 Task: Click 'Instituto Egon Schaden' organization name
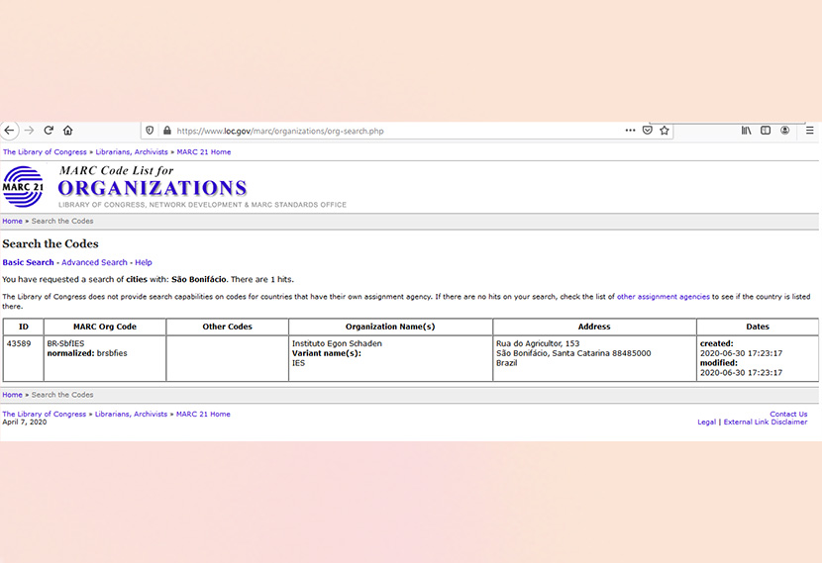coord(337,343)
